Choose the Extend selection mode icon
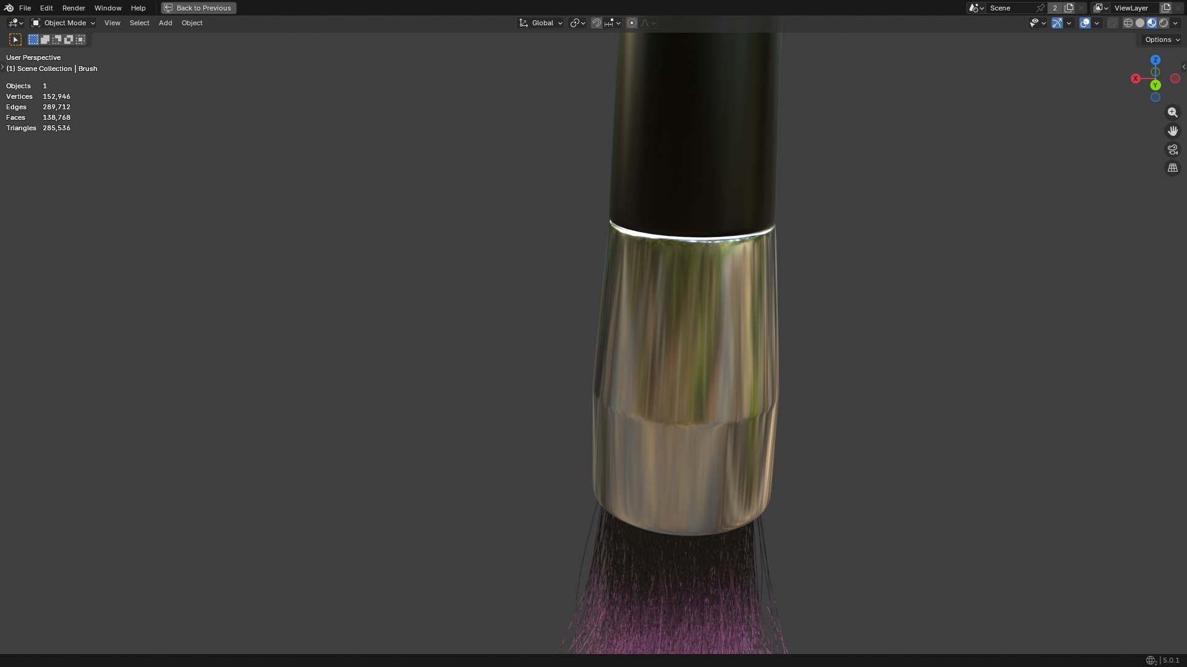The height and width of the screenshot is (667, 1187). 45,40
